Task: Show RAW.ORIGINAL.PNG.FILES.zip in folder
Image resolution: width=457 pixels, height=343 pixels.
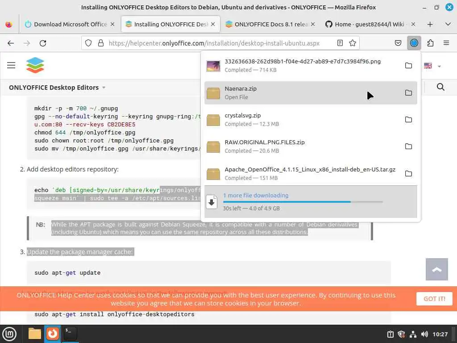Action: [x=409, y=146]
